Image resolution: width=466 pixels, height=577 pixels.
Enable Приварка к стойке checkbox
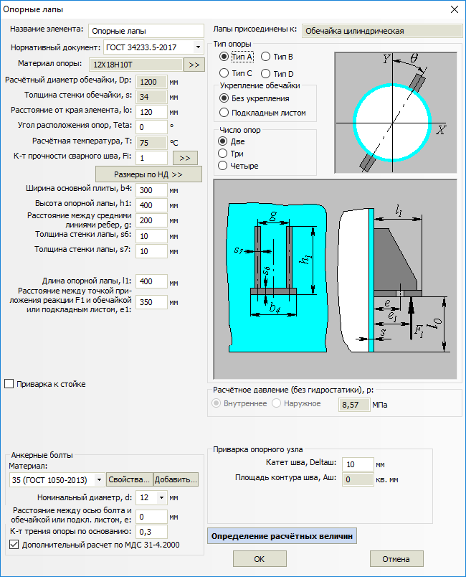click(9, 384)
